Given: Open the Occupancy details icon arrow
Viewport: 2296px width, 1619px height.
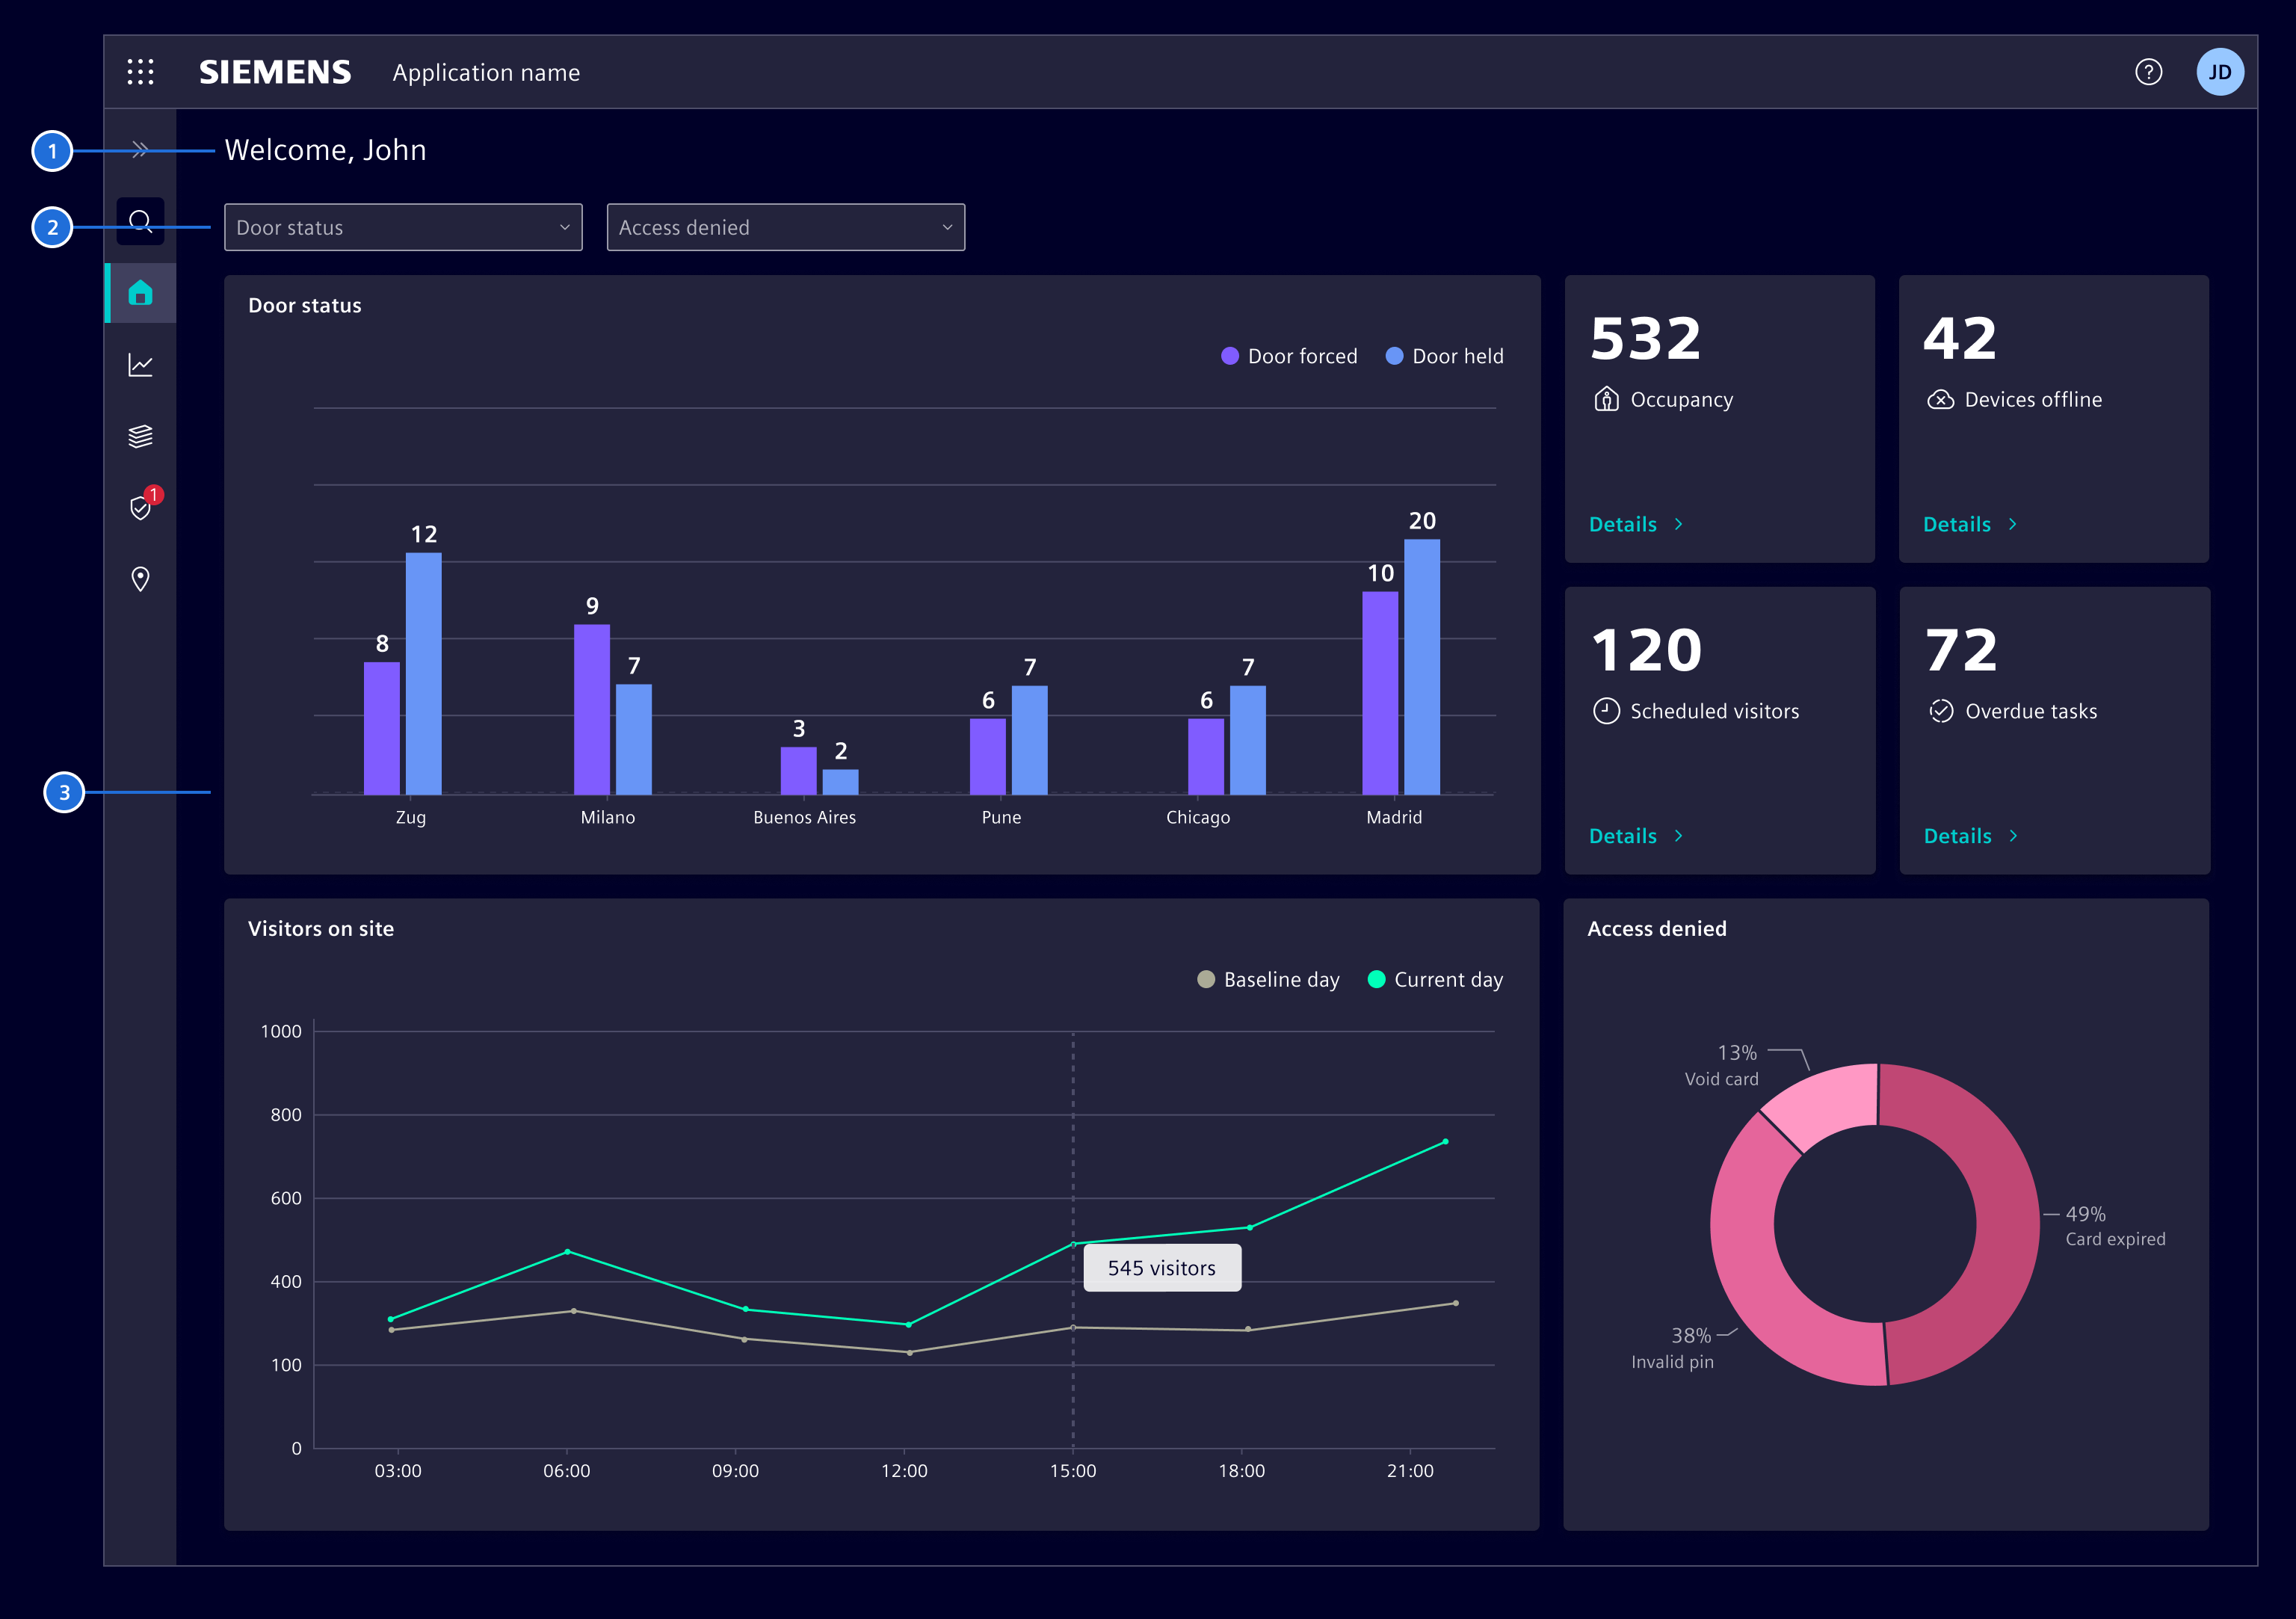Looking at the screenshot, I should (x=1679, y=524).
